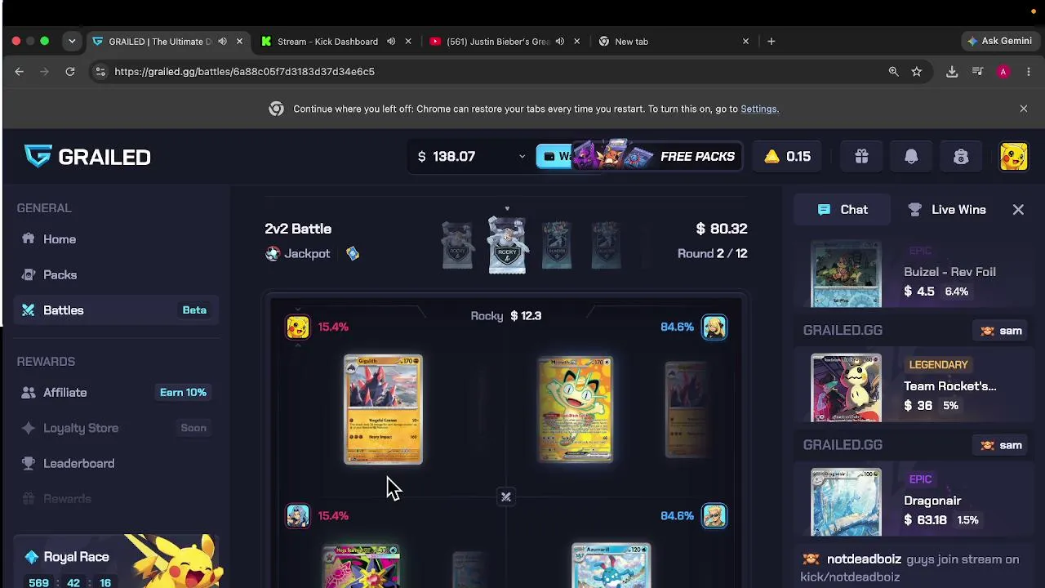The image size is (1045, 588).
Task: Close the New tab browser tab
Action: (x=745, y=42)
